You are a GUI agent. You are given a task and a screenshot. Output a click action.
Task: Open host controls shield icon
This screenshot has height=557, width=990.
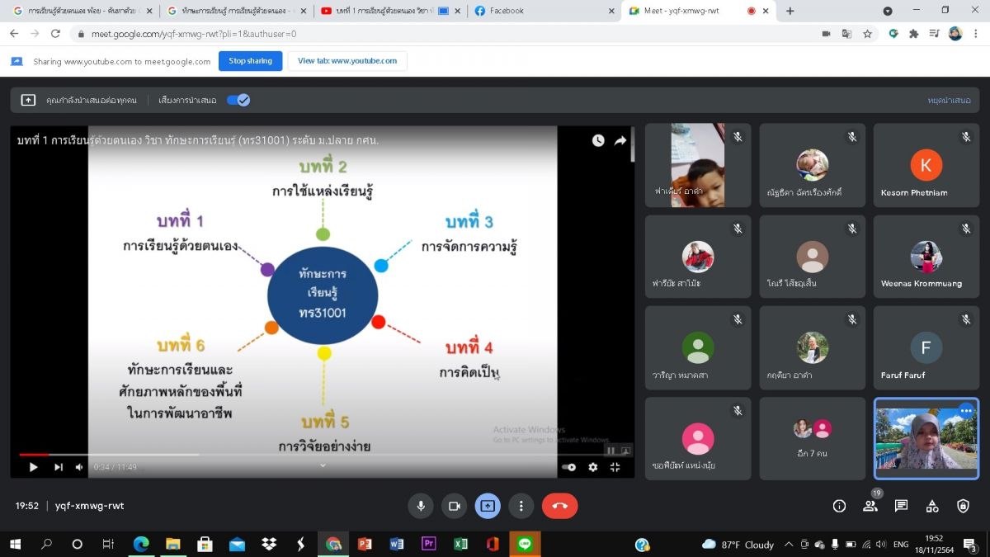pyautogui.click(x=963, y=506)
